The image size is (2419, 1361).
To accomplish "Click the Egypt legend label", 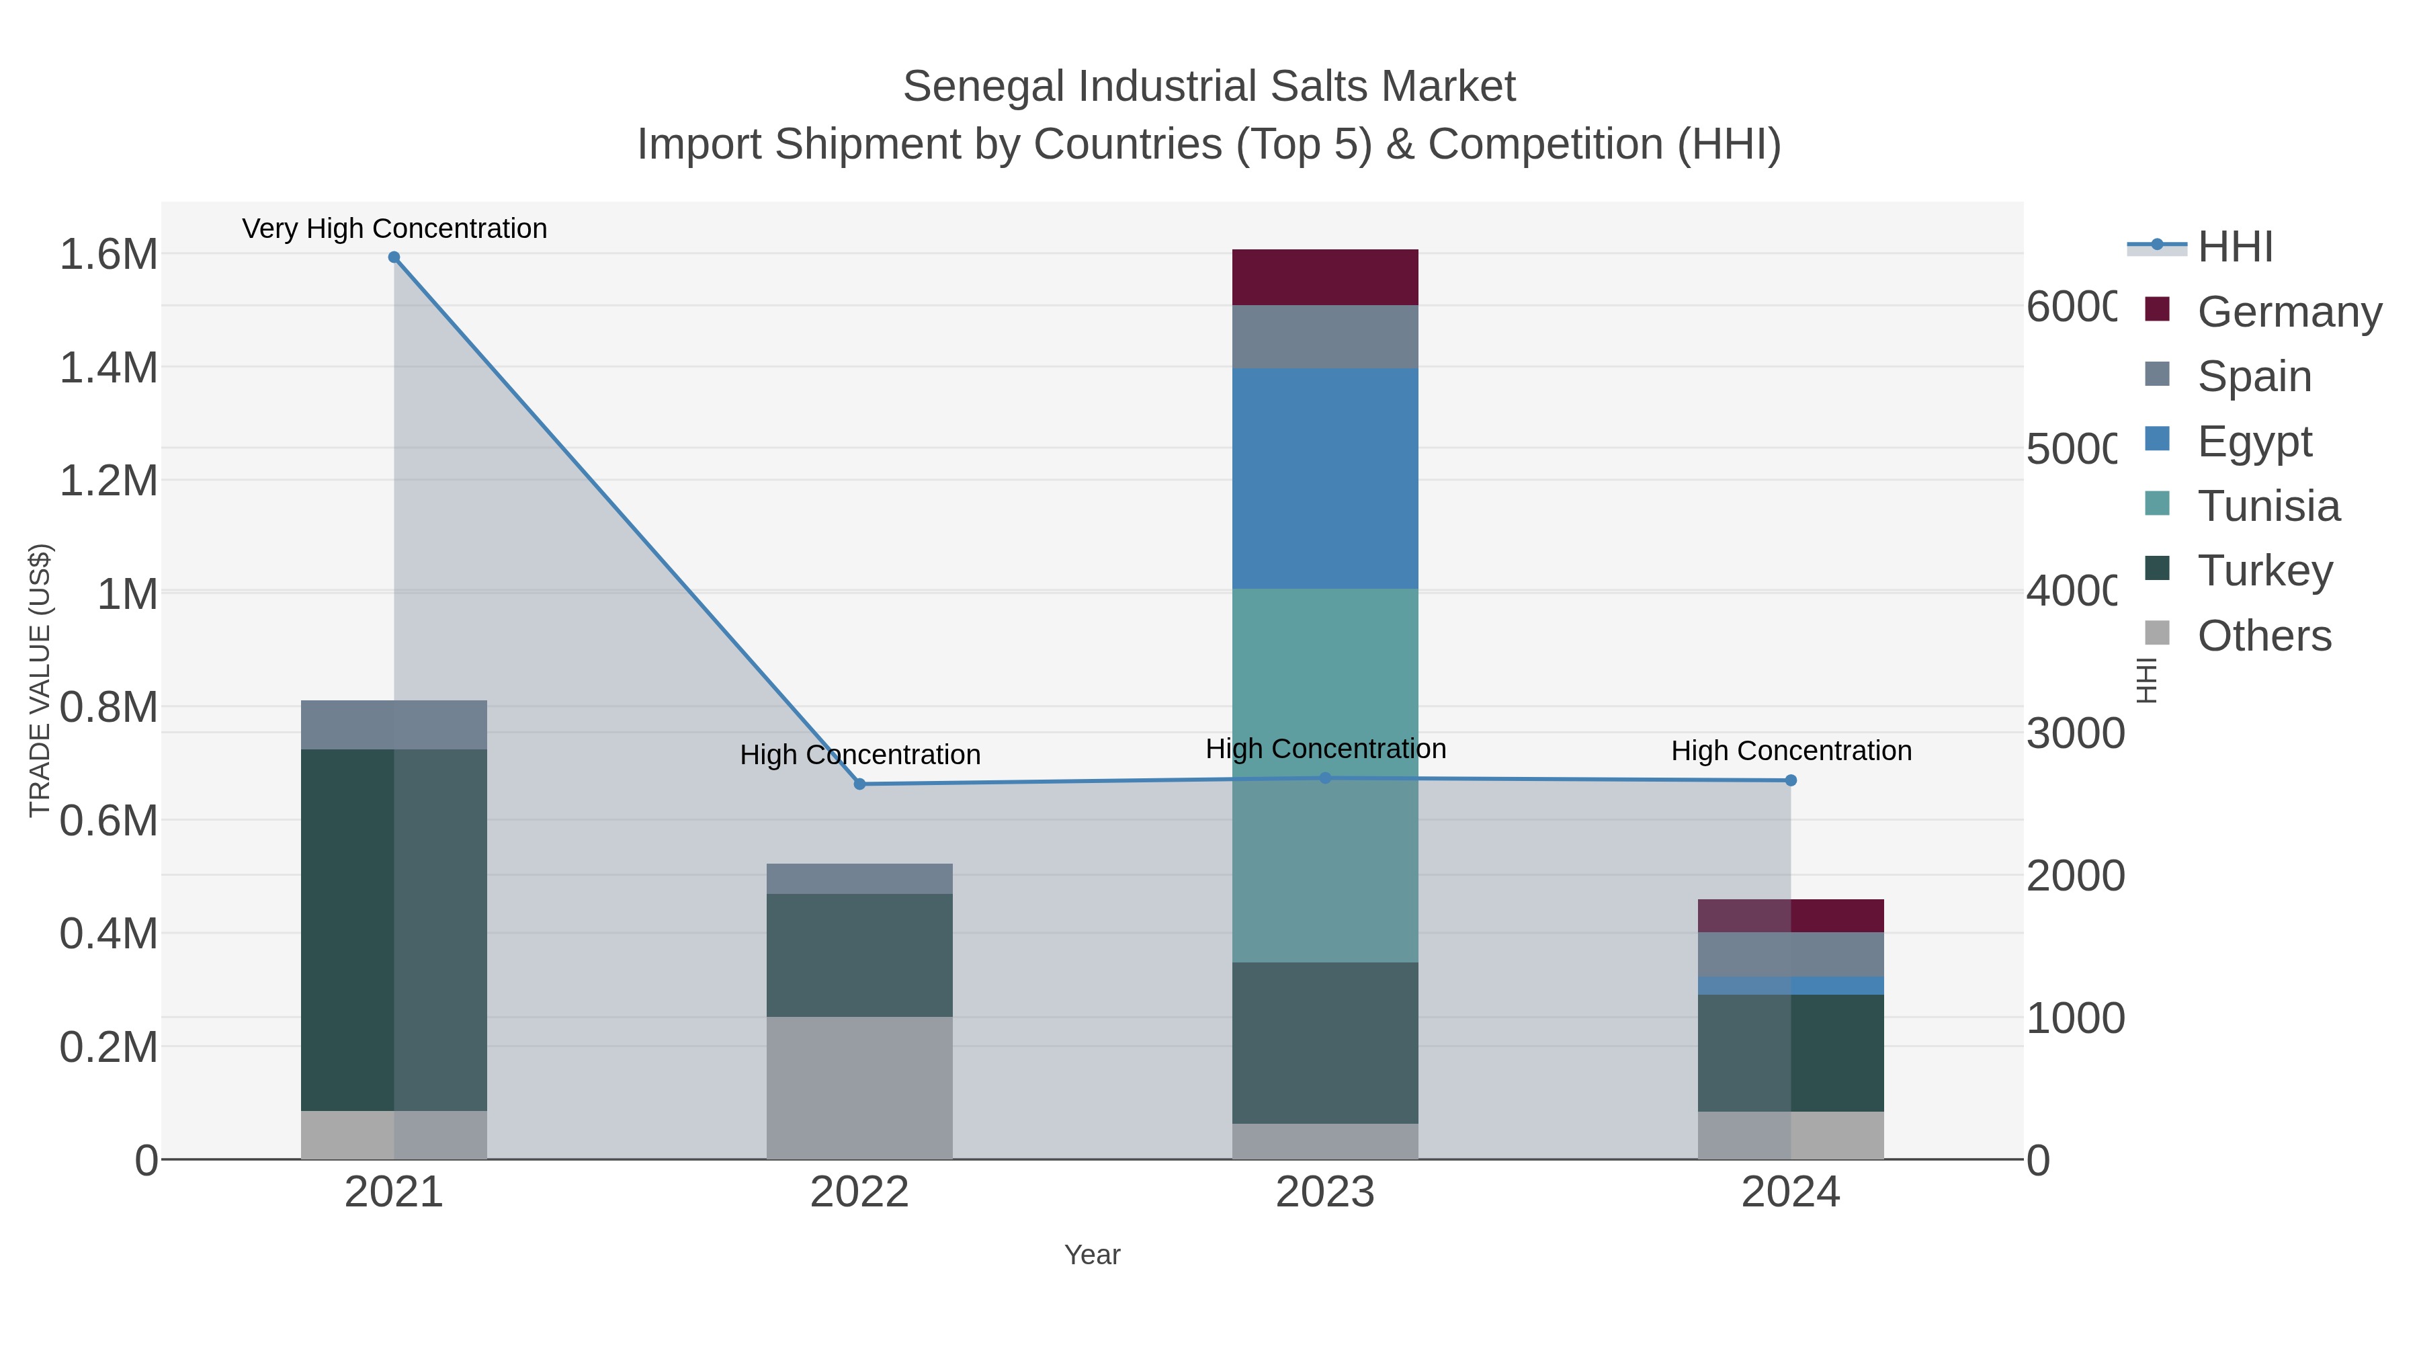I will [2254, 440].
